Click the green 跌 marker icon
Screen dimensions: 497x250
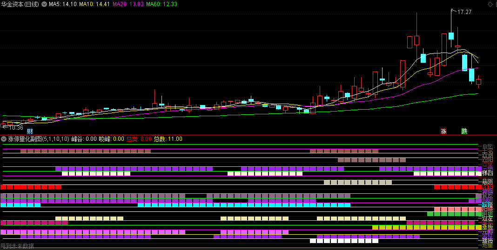[464, 132]
